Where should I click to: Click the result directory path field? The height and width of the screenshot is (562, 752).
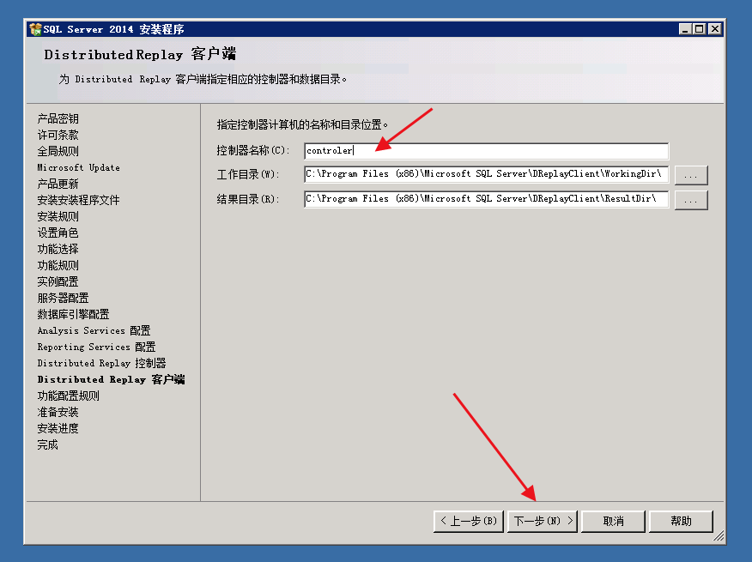[486, 200]
